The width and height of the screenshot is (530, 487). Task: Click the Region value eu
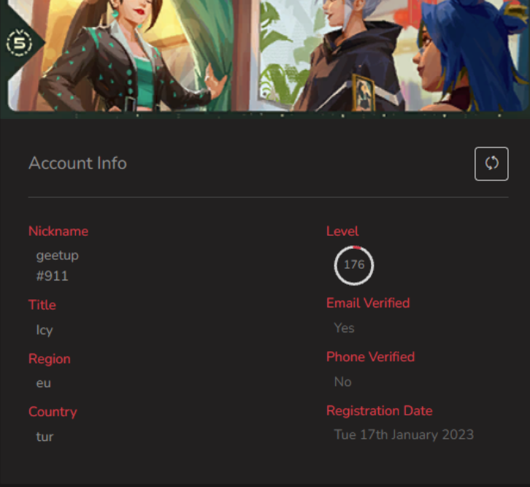pyautogui.click(x=44, y=383)
